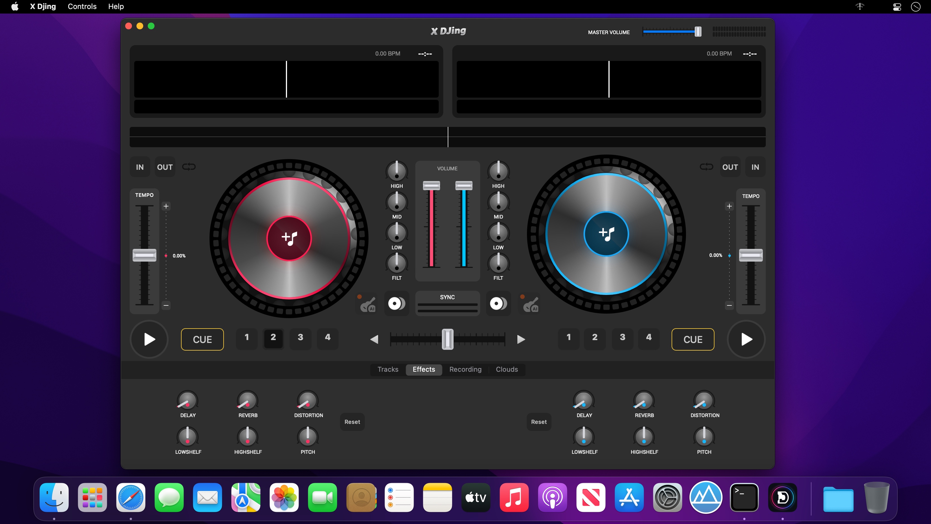The height and width of the screenshot is (524, 931).
Task: Open the Help menu
Action: (116, 6)
